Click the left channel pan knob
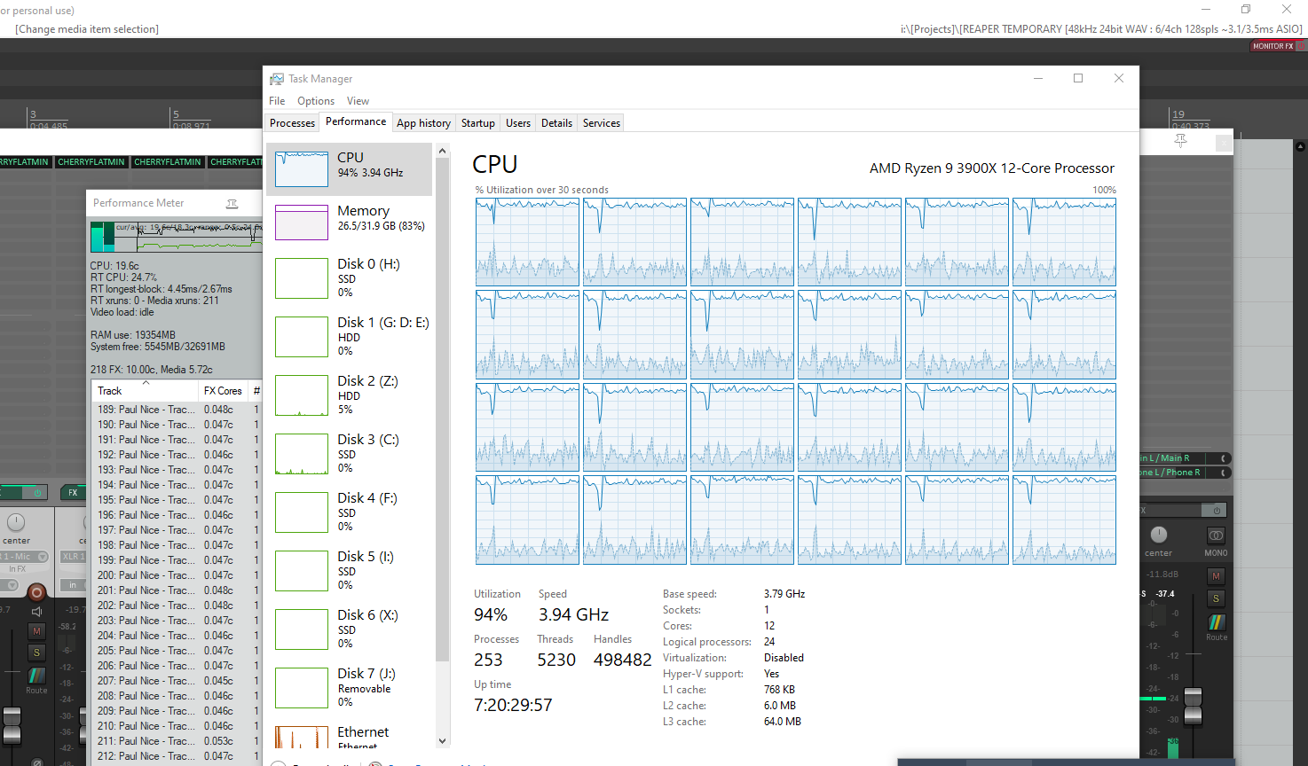 tap(16, 522)
